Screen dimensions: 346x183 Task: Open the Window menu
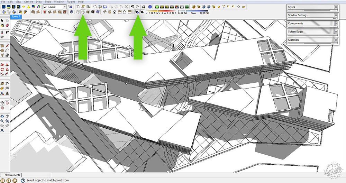59,1
